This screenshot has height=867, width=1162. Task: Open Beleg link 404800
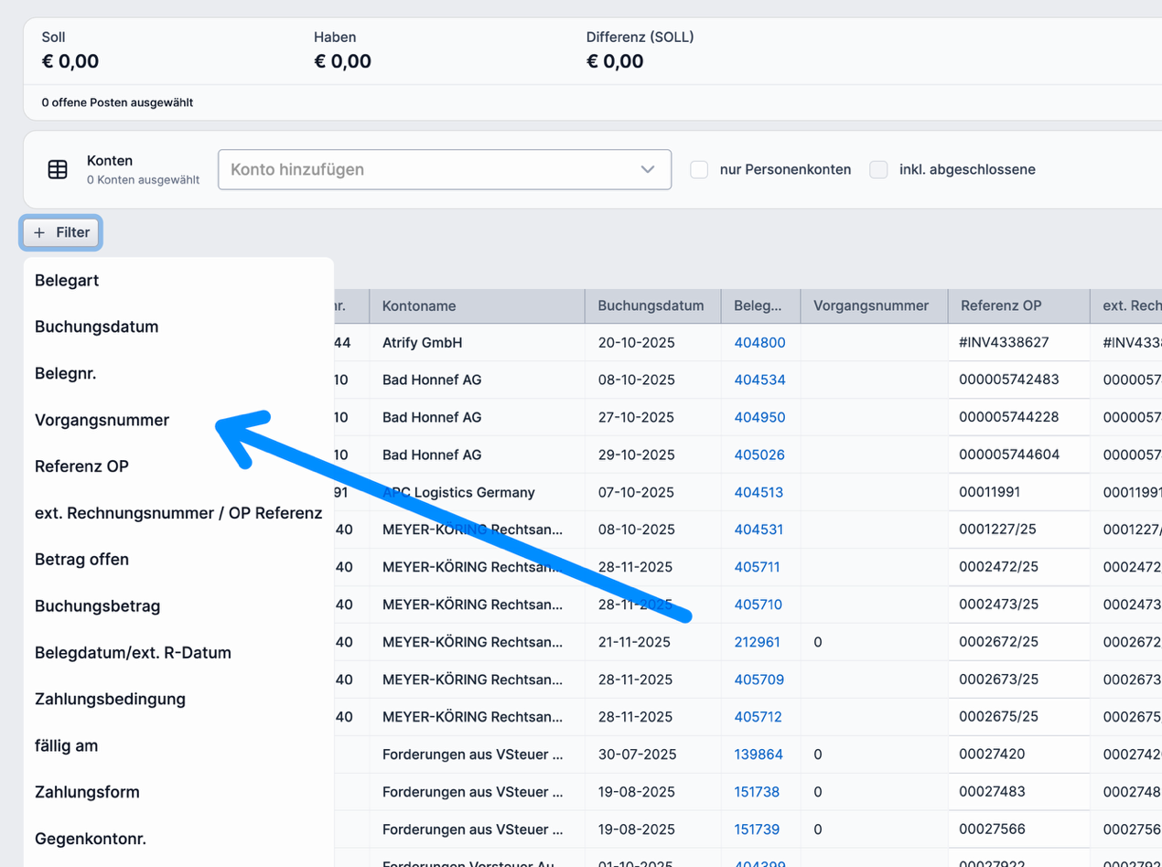point(759,343)
